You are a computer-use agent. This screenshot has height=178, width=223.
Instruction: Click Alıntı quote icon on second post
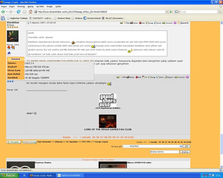[160, 77]
